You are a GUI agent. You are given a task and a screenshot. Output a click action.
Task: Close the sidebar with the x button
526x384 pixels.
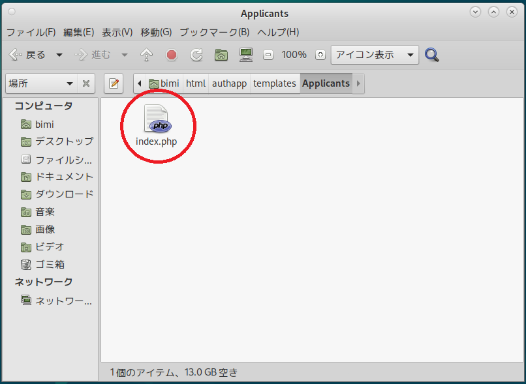tap(86, 83)
